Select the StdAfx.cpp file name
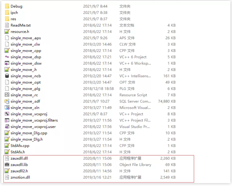The image size is (232, 186). tap(20, 146)
